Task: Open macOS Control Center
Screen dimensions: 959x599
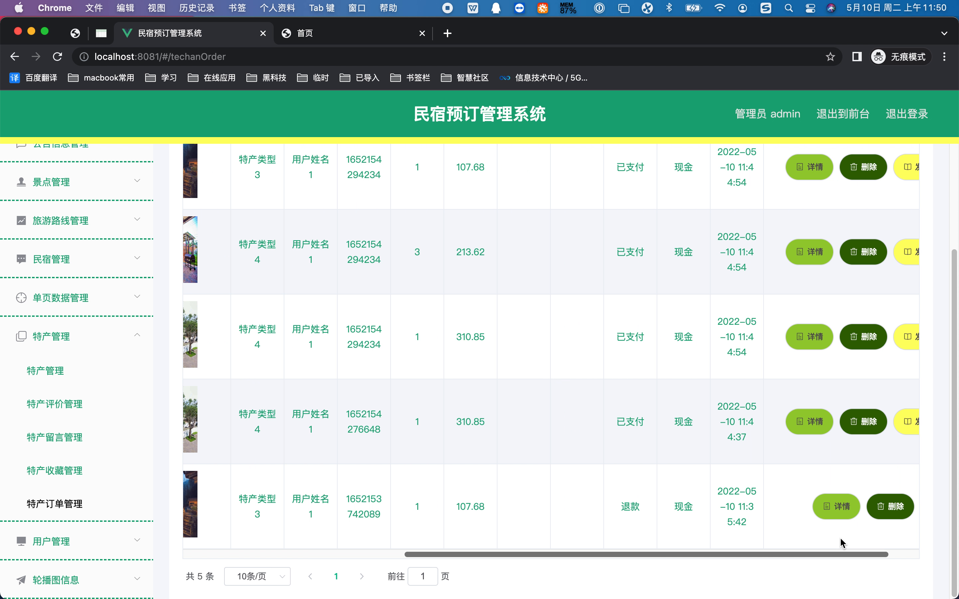Action: click(x=810, y=8)
